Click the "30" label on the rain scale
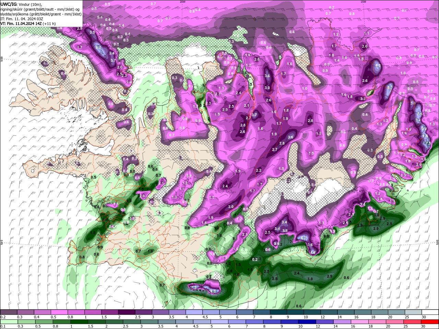Screen dimensions: 439x329 click(424, 327)
